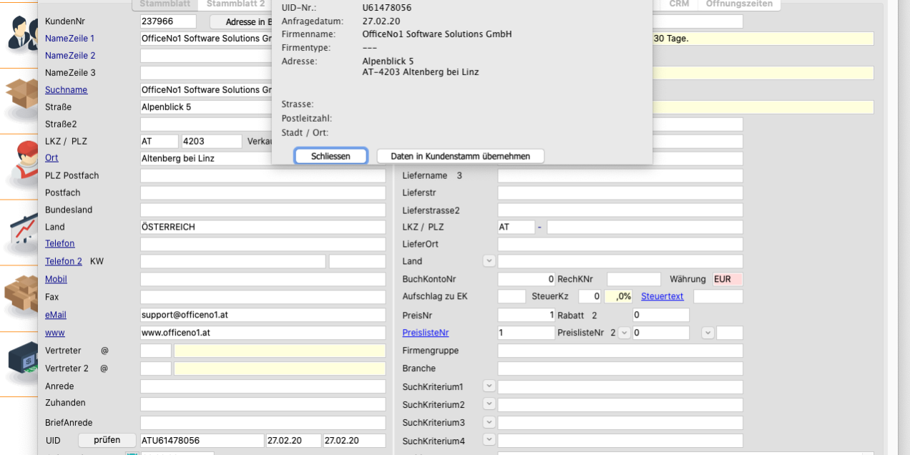Screen dimensions: 910x455
Task: Switch to the Stammblatt 2 tab
Action: click(235, 4)
